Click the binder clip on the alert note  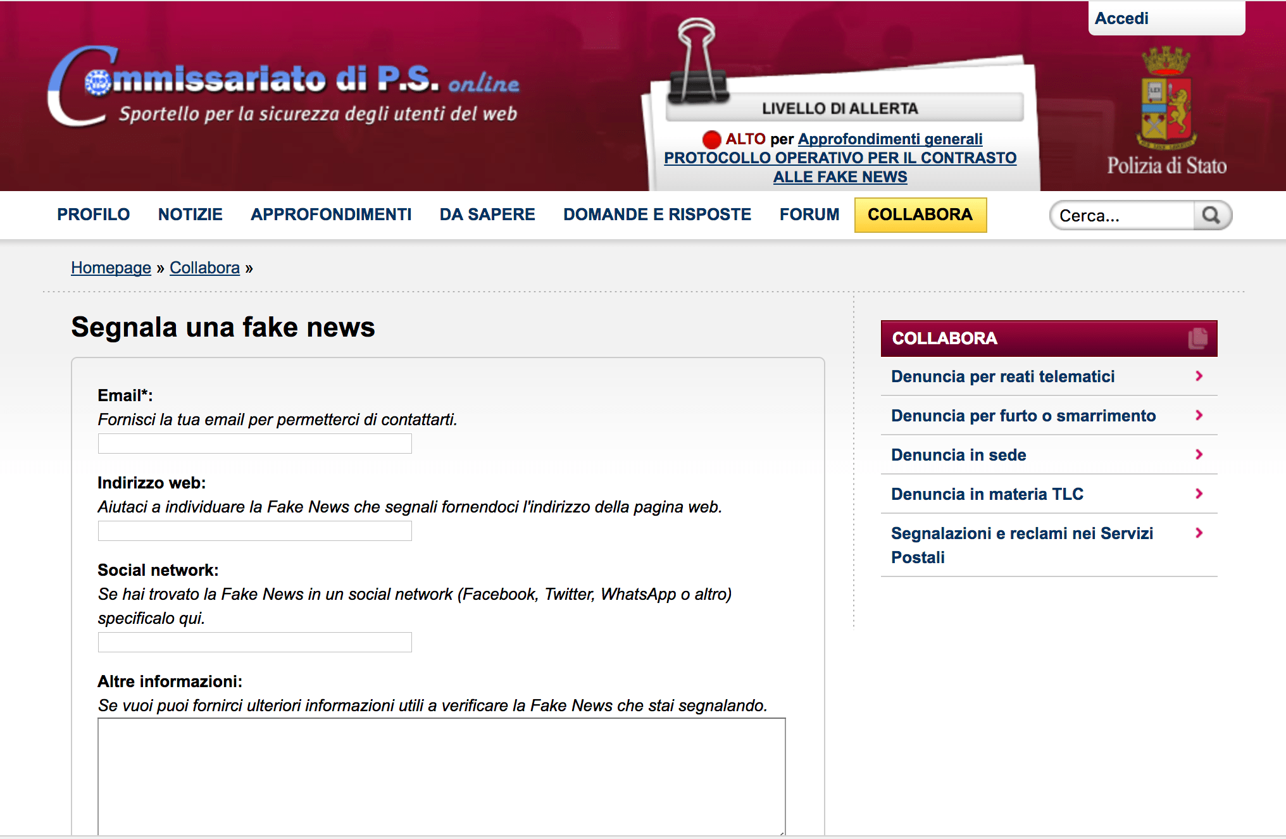697,62
